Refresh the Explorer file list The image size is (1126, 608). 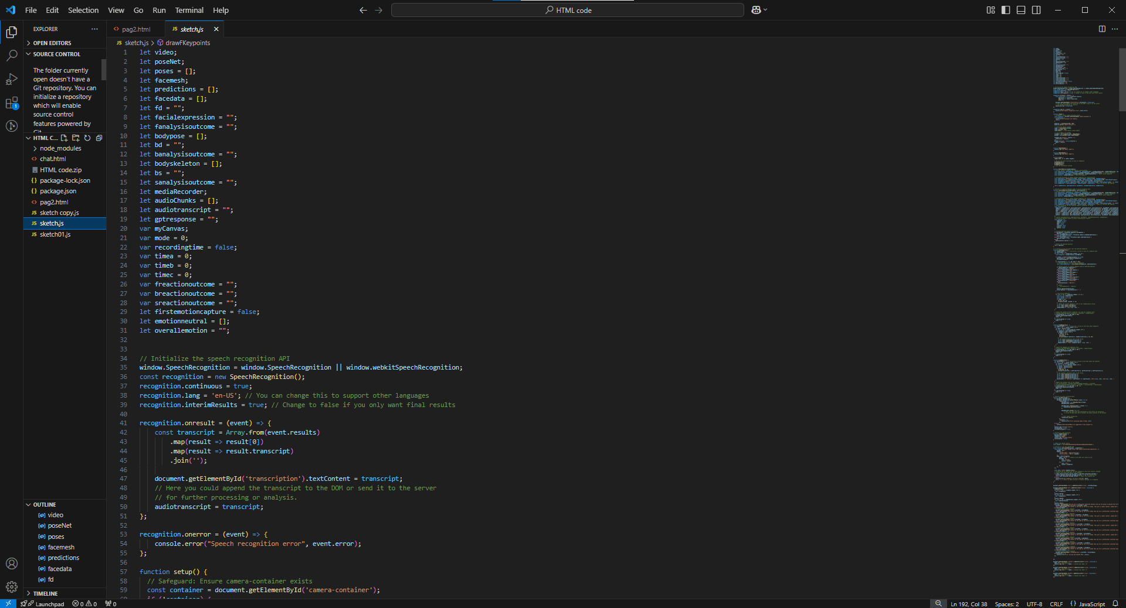tap(87, 138)
